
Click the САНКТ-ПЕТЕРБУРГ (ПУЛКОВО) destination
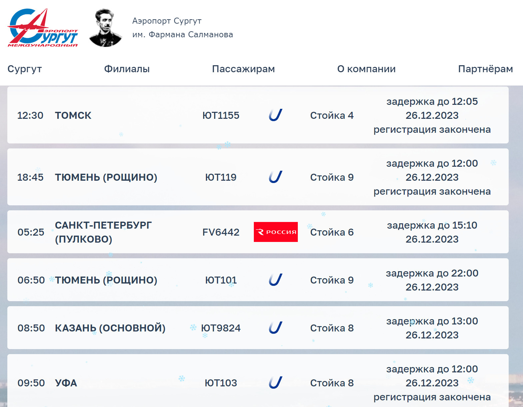tap(103, 232)
